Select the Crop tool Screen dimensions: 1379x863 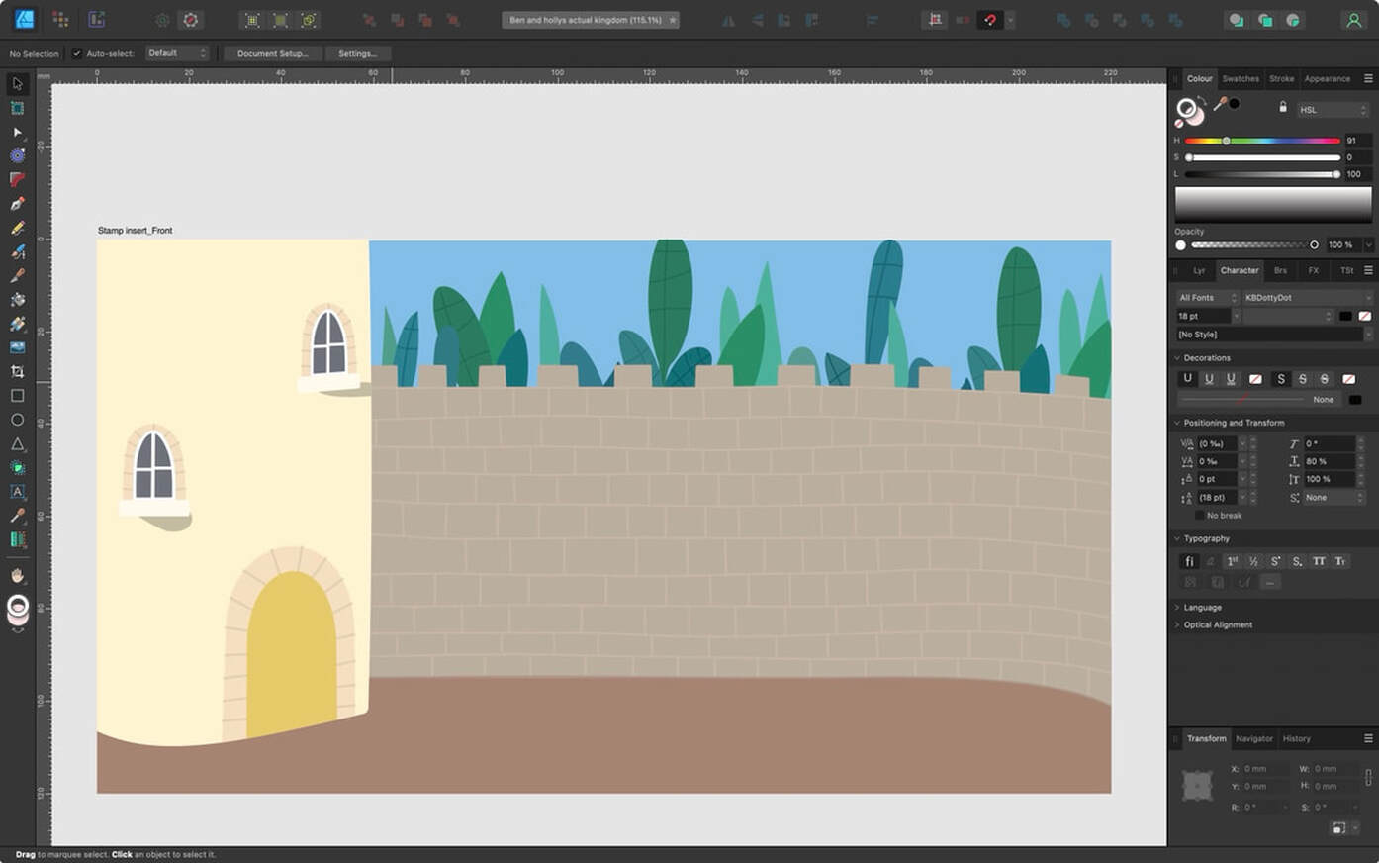click(x=17, y=371)
